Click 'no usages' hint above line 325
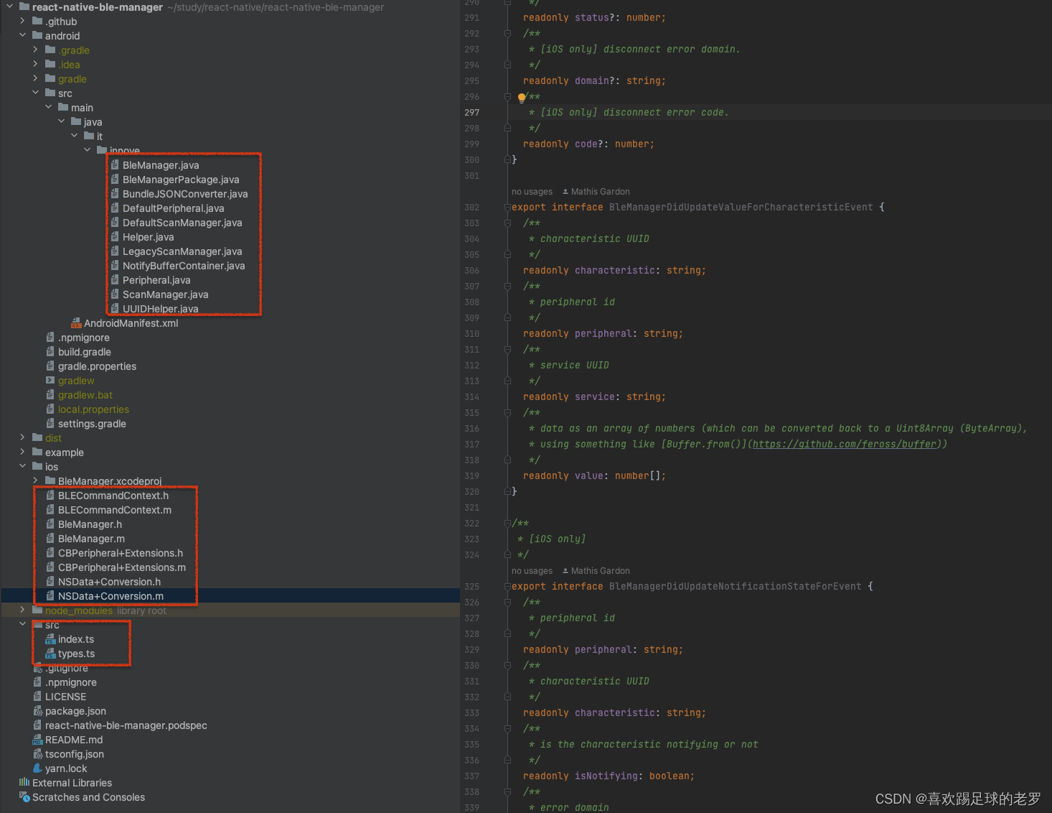The height and width of the screenshot is (813, 1052). pos(532,571)
